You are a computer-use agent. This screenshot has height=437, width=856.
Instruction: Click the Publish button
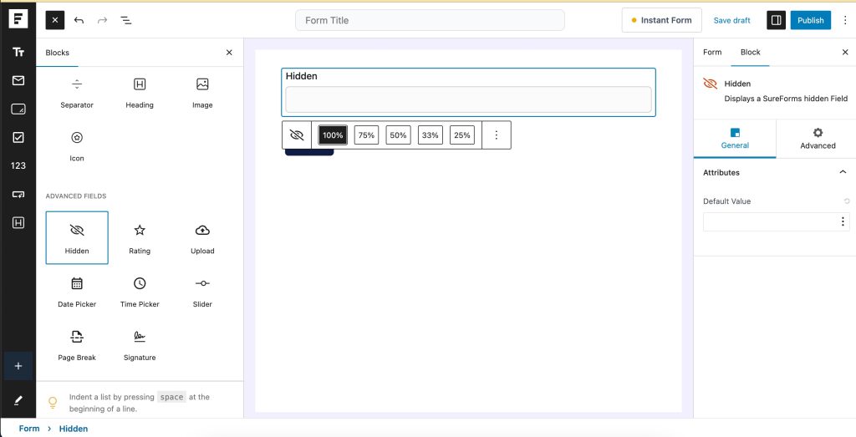[x=810, y=20]
